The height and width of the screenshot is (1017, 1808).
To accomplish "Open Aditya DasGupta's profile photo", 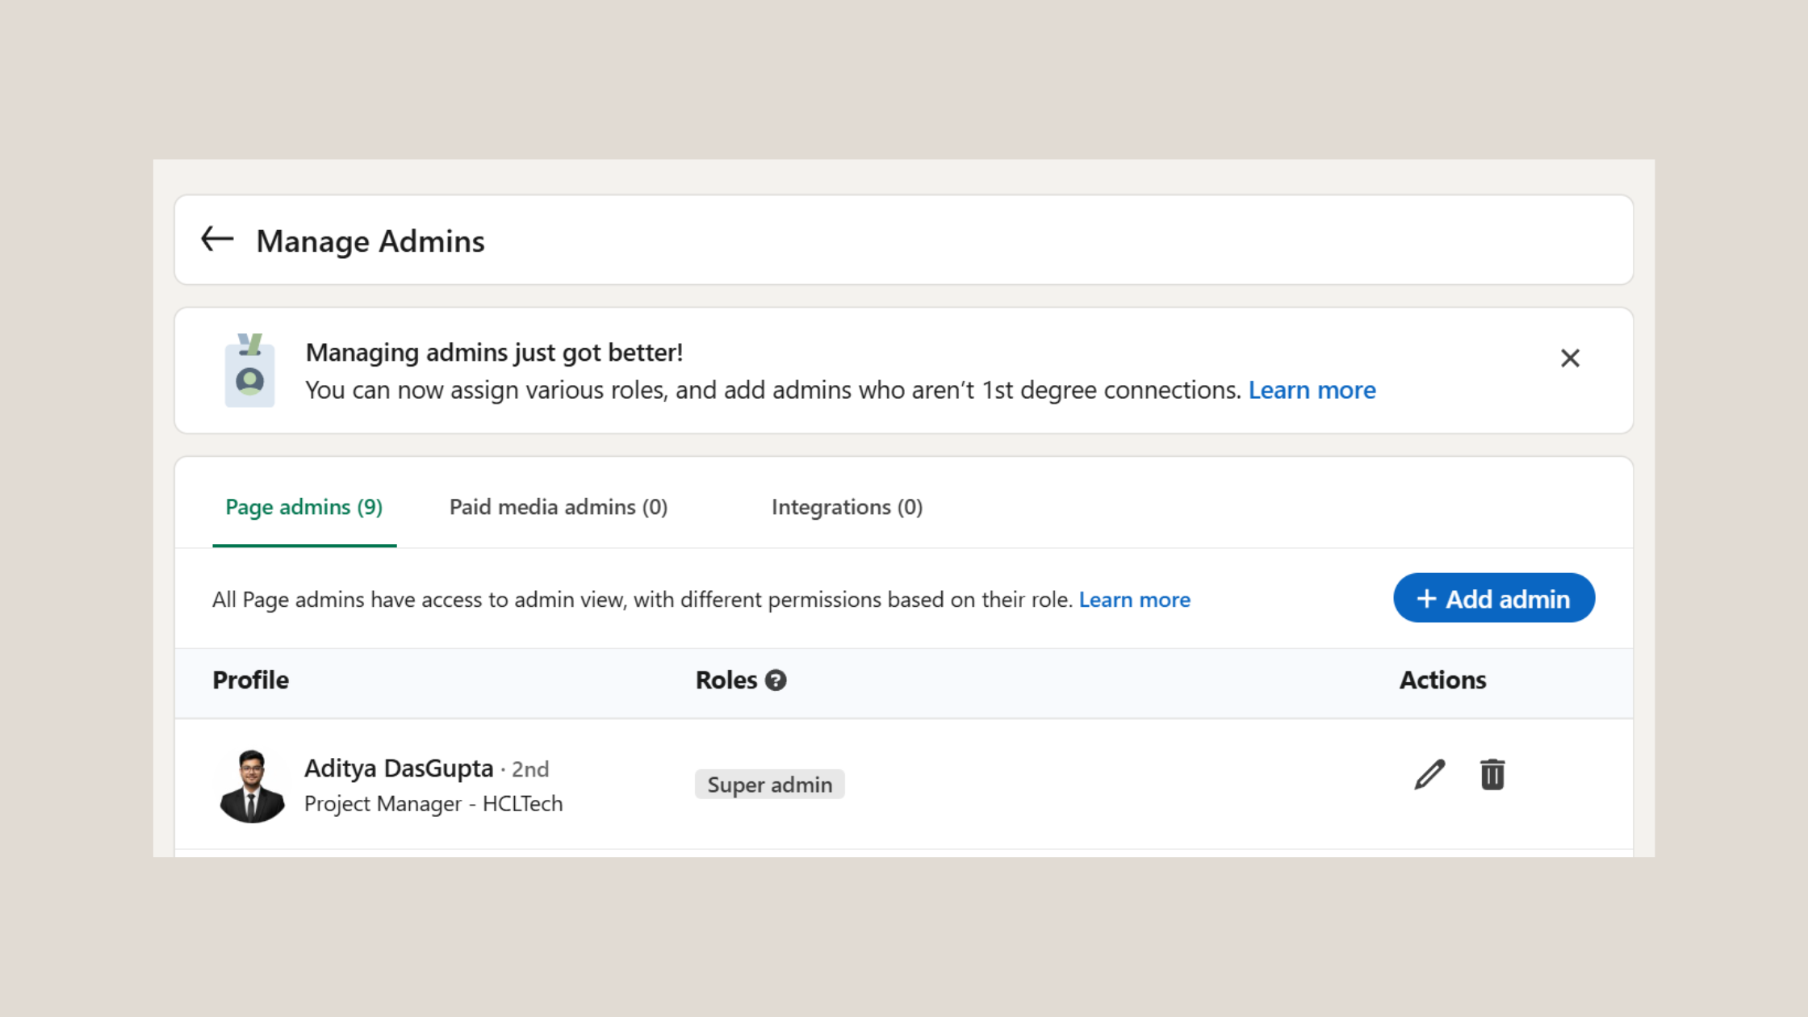I will [252, 786].
